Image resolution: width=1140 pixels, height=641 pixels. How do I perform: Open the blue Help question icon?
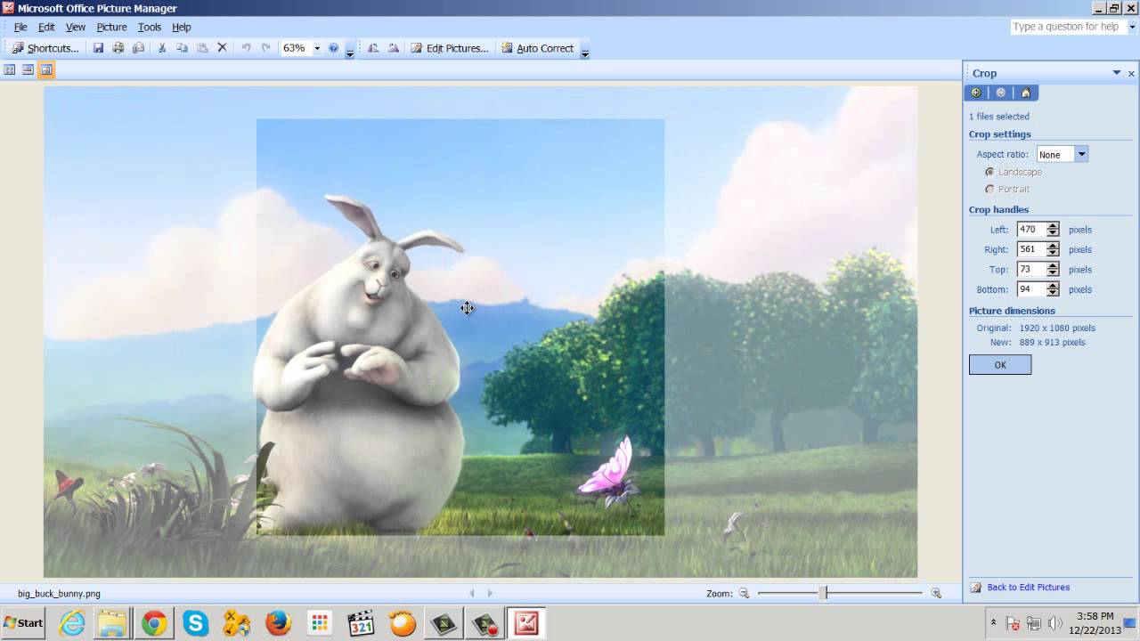point(334,48)
